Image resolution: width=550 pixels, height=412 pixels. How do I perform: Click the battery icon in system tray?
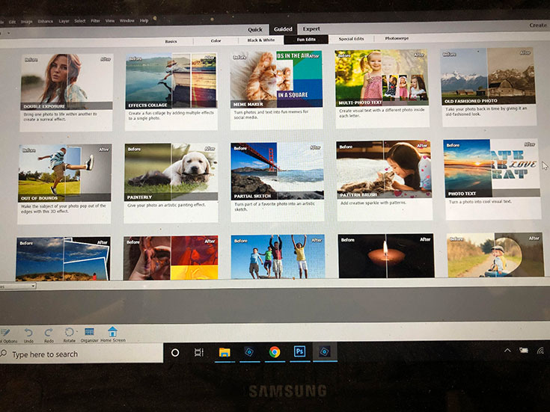coord(524,350)
